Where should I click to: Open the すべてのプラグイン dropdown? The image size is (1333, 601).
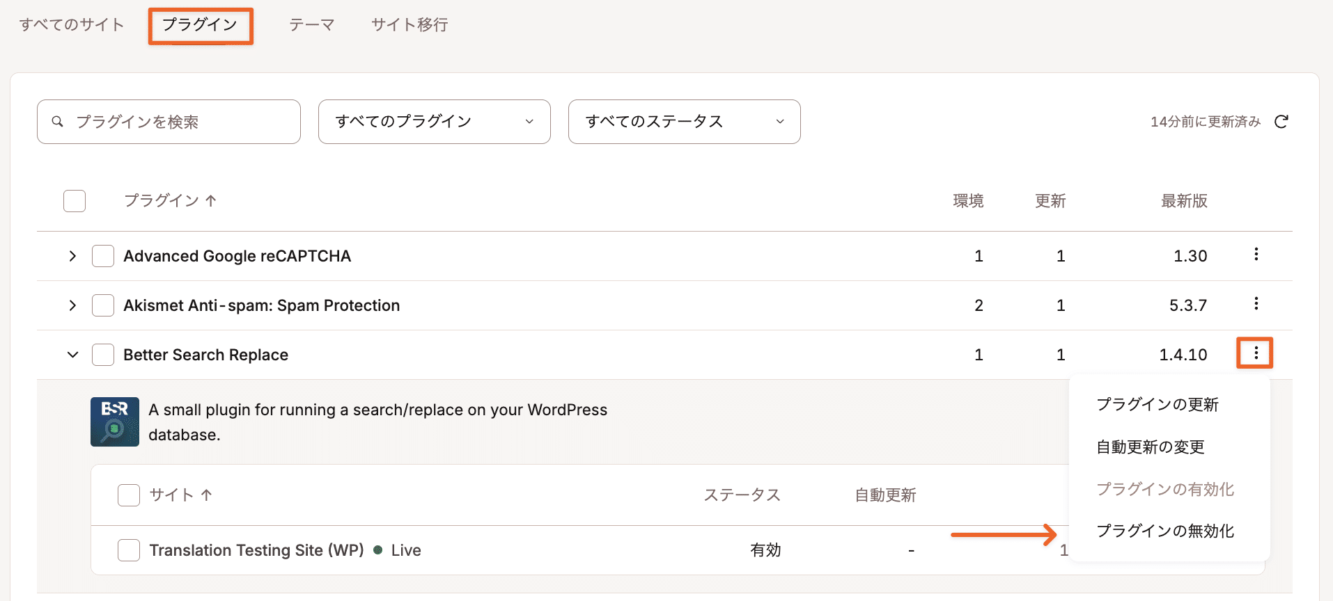pyautogui.click(x=434, y=122)
